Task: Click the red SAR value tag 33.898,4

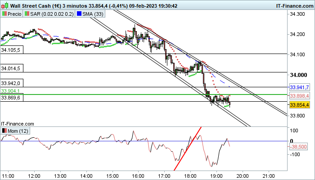Action: pyautogui.click(x=299, y=96)
